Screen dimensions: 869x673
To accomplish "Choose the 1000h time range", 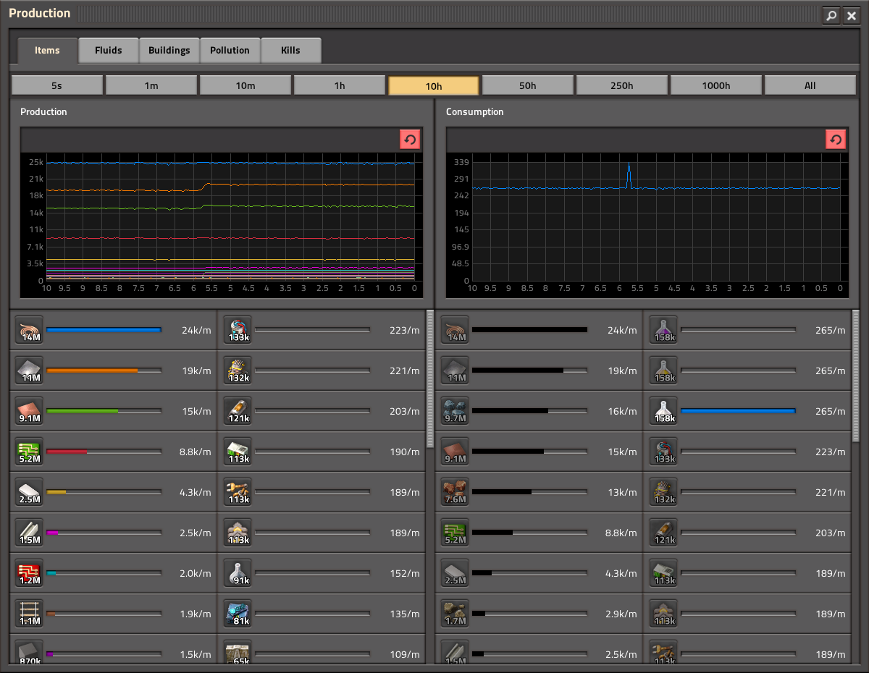I will coord(716,85).
